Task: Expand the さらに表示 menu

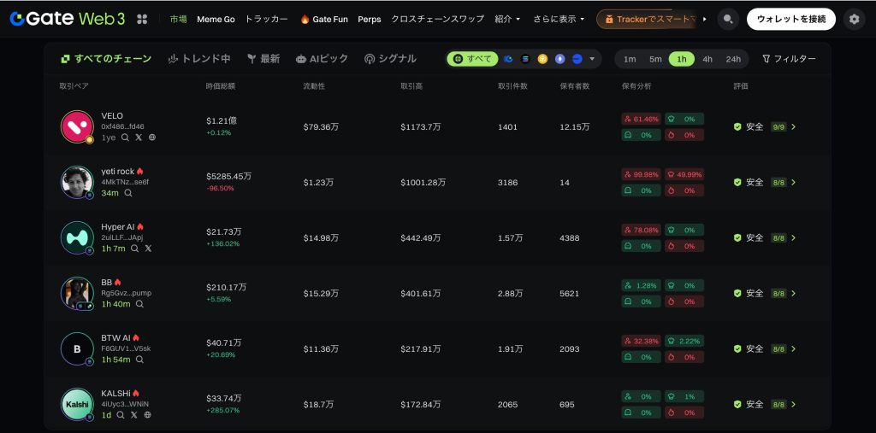Action: pyautogui.click(x=559, y=19)
